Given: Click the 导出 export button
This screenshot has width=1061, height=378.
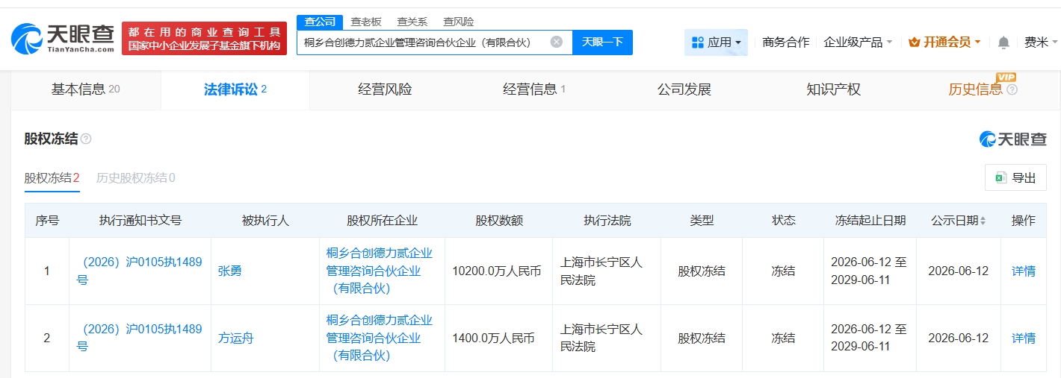Looking at the screenshot, I should [1015, 177].
